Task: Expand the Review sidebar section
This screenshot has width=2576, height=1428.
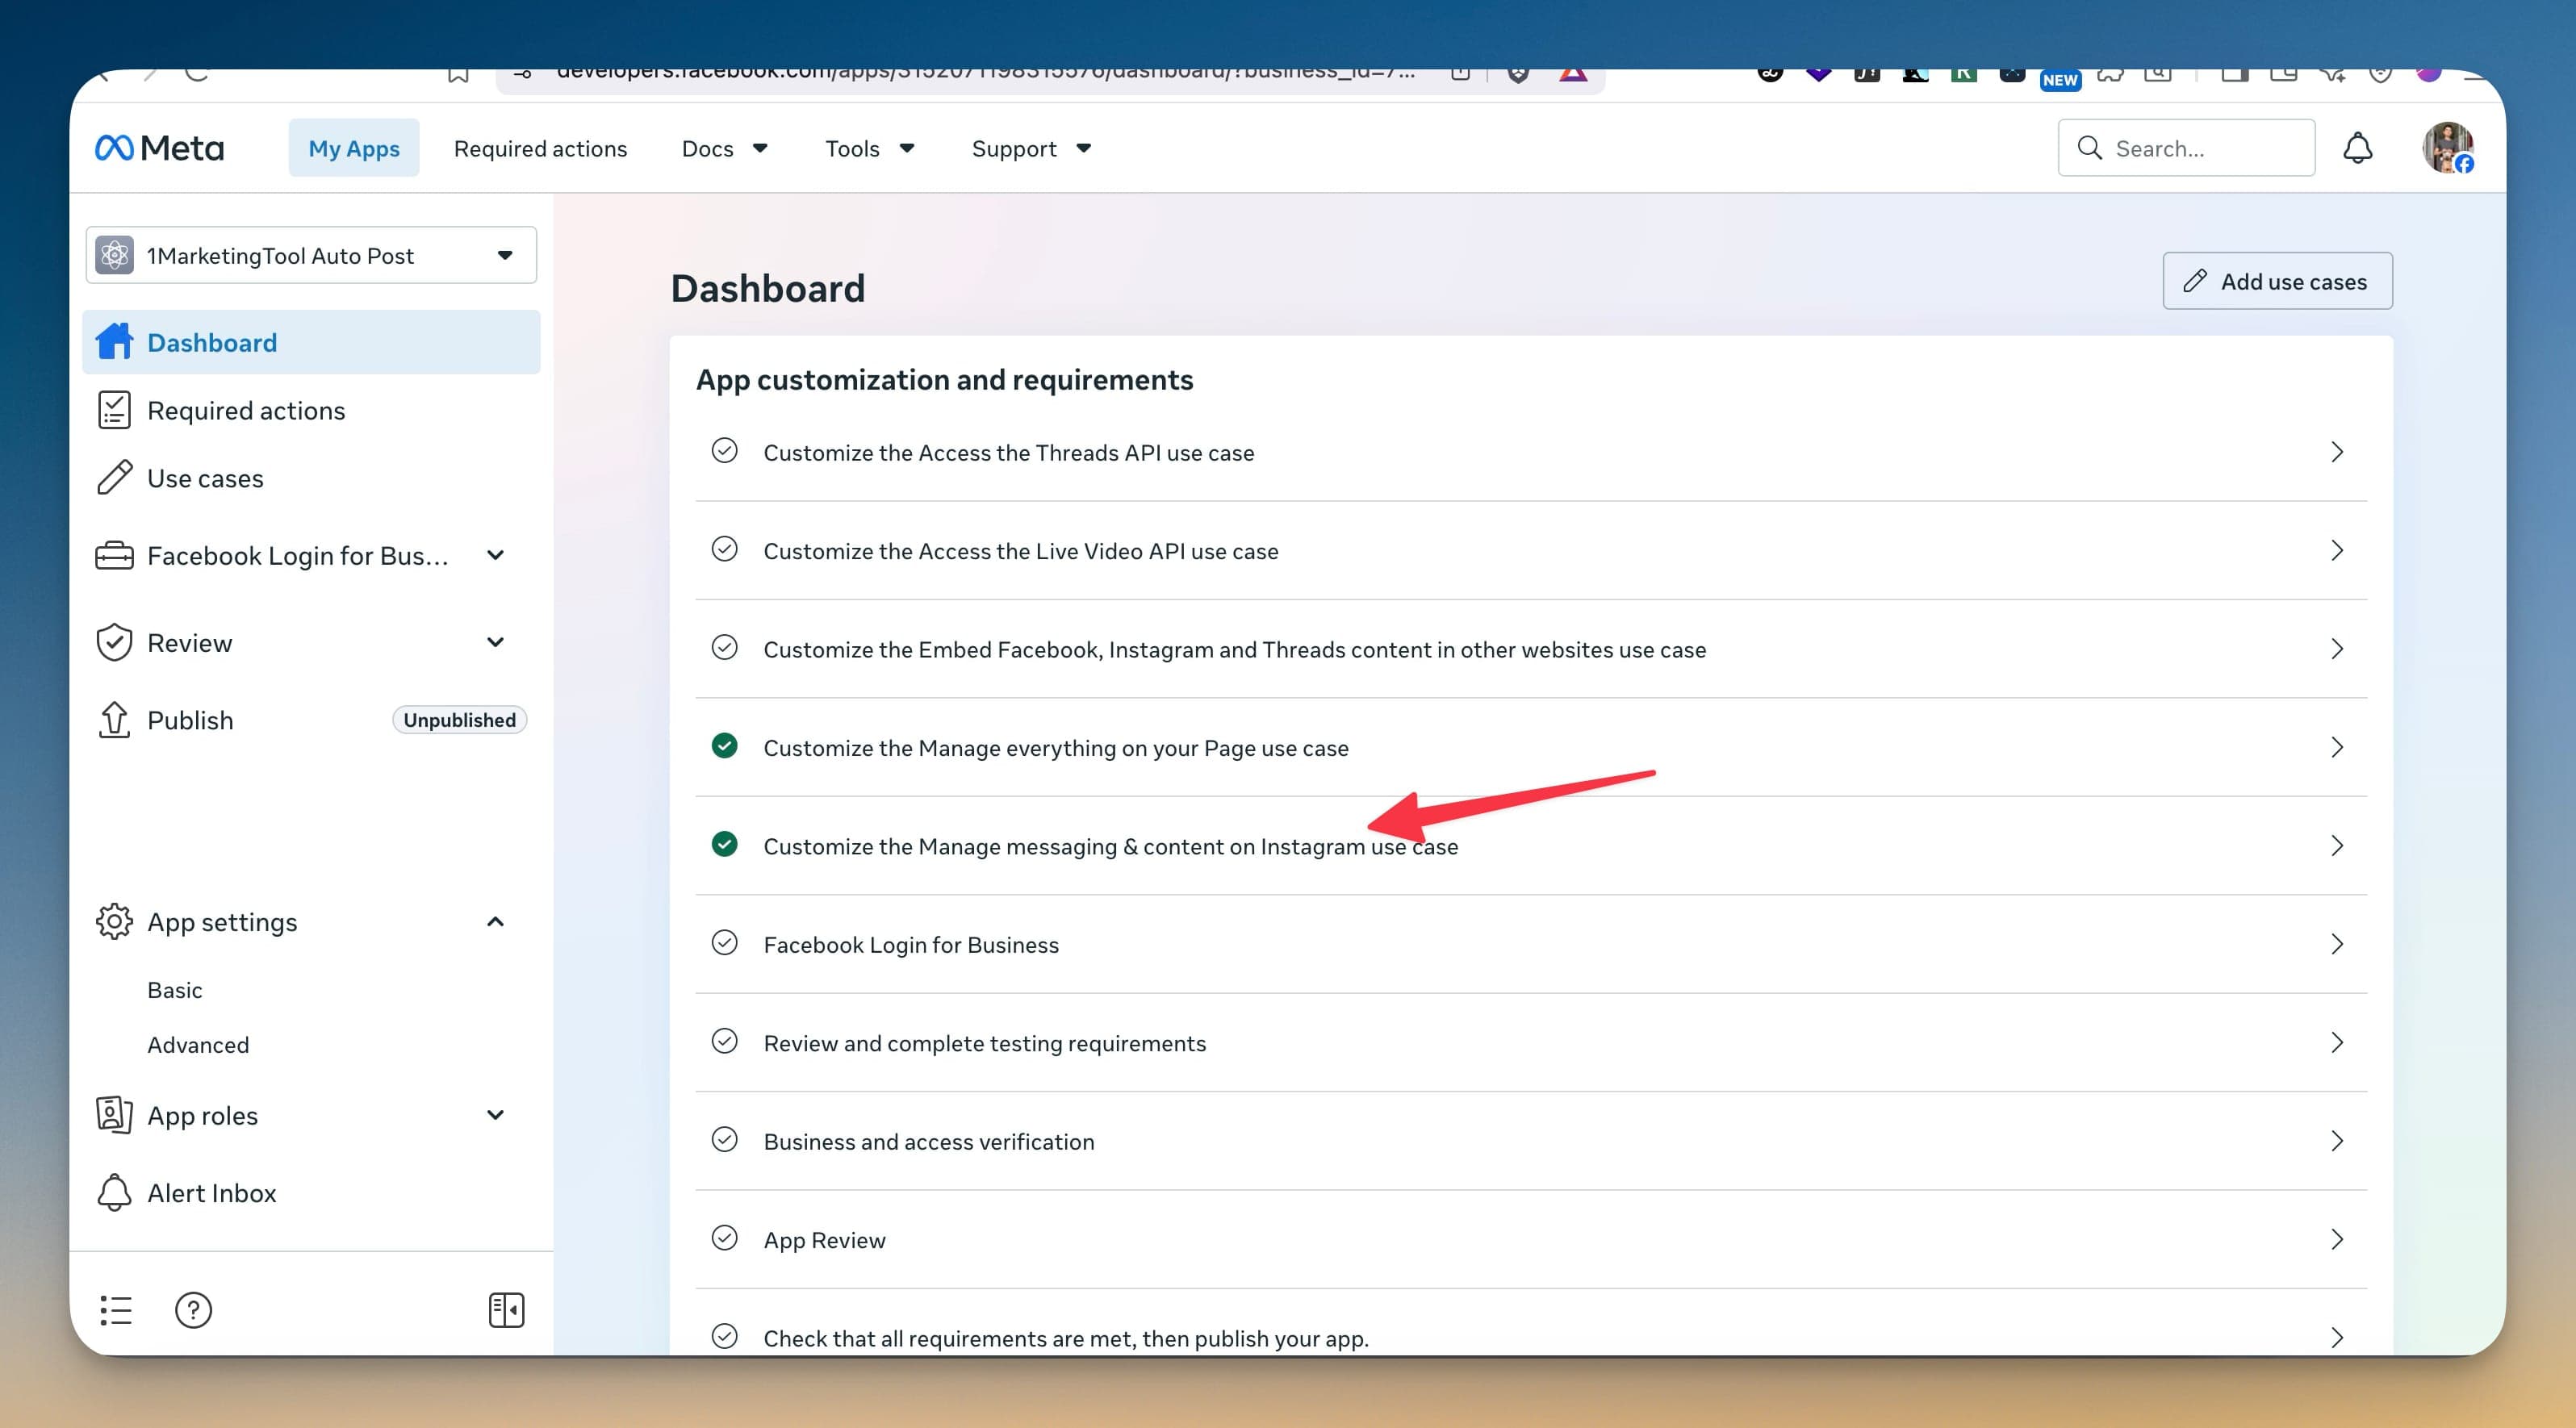Action: pos(495,642)
